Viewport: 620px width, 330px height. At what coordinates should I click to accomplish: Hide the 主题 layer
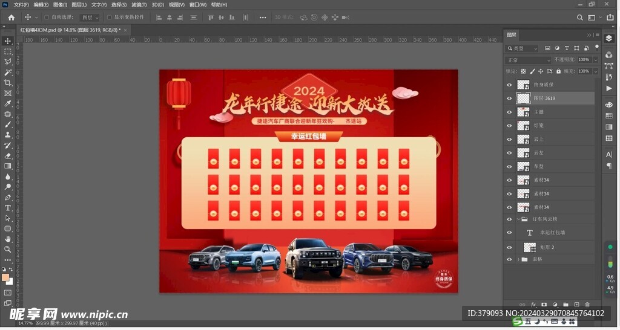[x=509, y=112]
